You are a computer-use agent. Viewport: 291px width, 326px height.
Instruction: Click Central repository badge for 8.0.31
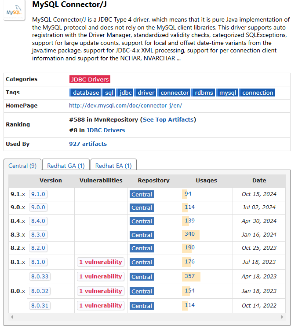click(142, 306)
